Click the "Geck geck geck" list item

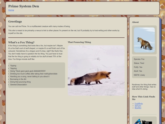click(x=28, y=71)
